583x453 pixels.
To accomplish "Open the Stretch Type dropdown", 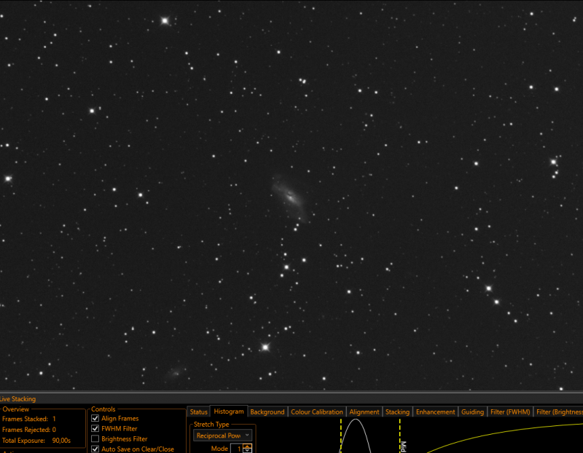I will tap(222, 436).
